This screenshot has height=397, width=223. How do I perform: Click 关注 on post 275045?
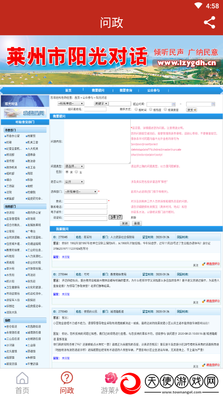(196, 265)
